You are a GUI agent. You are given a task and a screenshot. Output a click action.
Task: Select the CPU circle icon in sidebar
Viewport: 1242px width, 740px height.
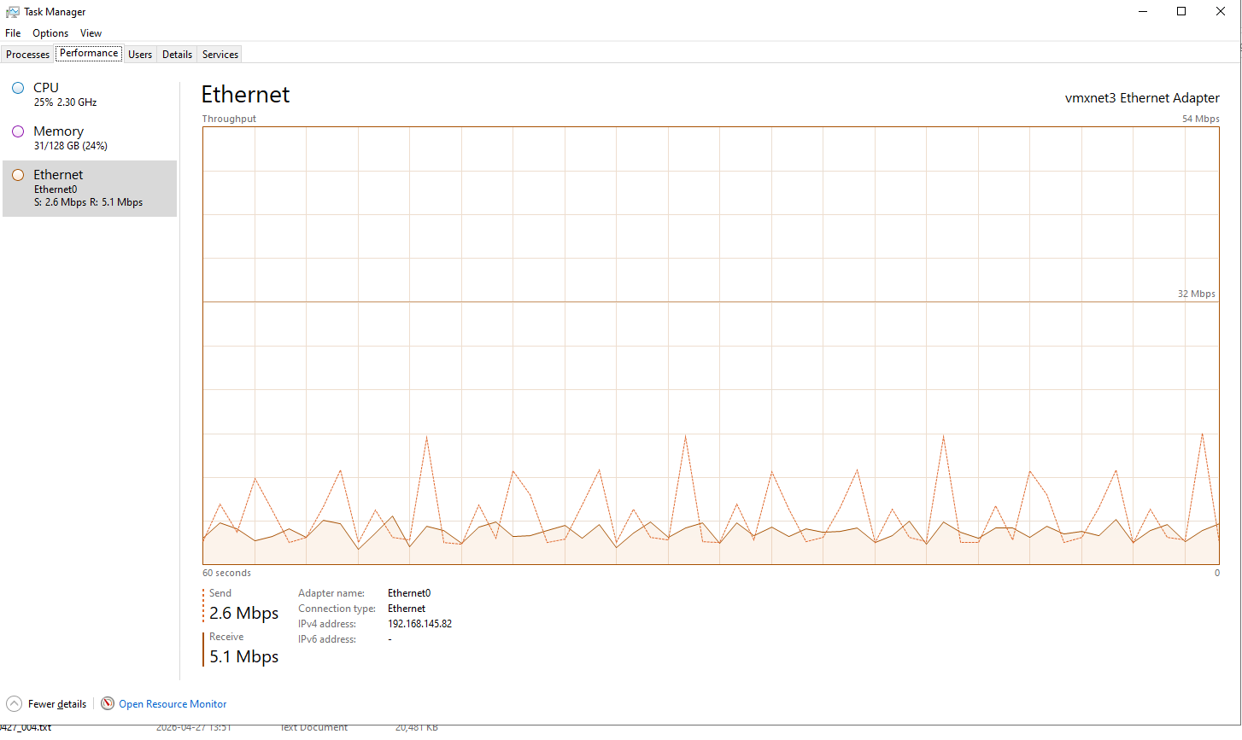point(18,88)
